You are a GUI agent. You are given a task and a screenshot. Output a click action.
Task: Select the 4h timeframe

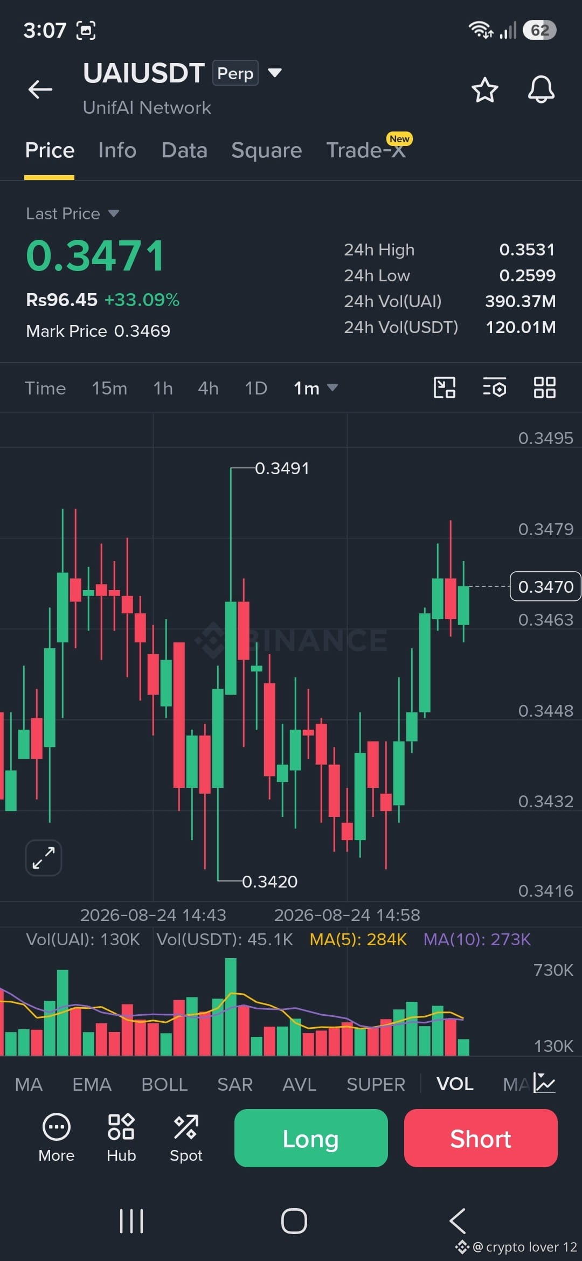[x=208, y=388]
